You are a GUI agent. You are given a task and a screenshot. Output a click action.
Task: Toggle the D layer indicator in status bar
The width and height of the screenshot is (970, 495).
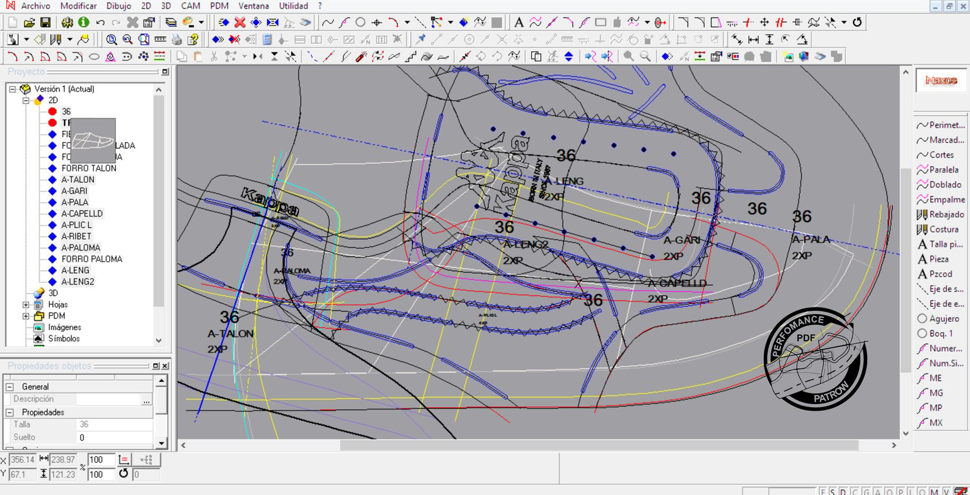click(843, 491)
